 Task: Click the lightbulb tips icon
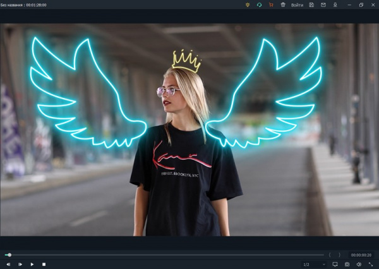(x=248, y=5)
